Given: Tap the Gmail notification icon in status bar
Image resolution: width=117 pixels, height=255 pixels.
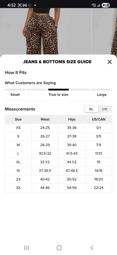Looking at the screenshot, I should point(25,5).
